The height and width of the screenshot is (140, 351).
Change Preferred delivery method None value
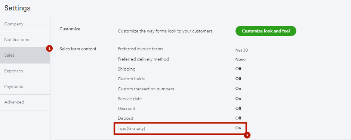tap(240, 59)
